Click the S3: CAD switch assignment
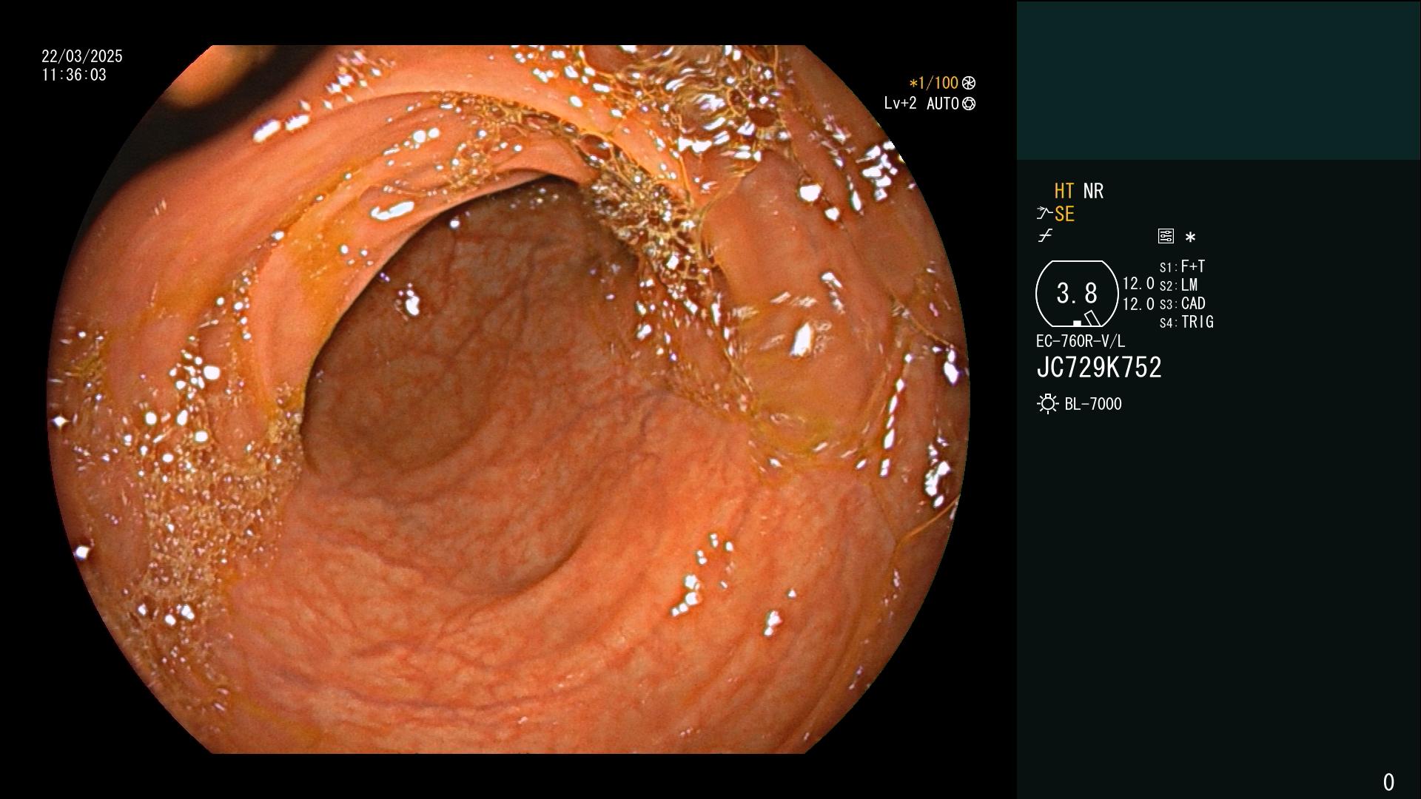This screenshot has height=799, width=1421. (x=1182, y=303)
